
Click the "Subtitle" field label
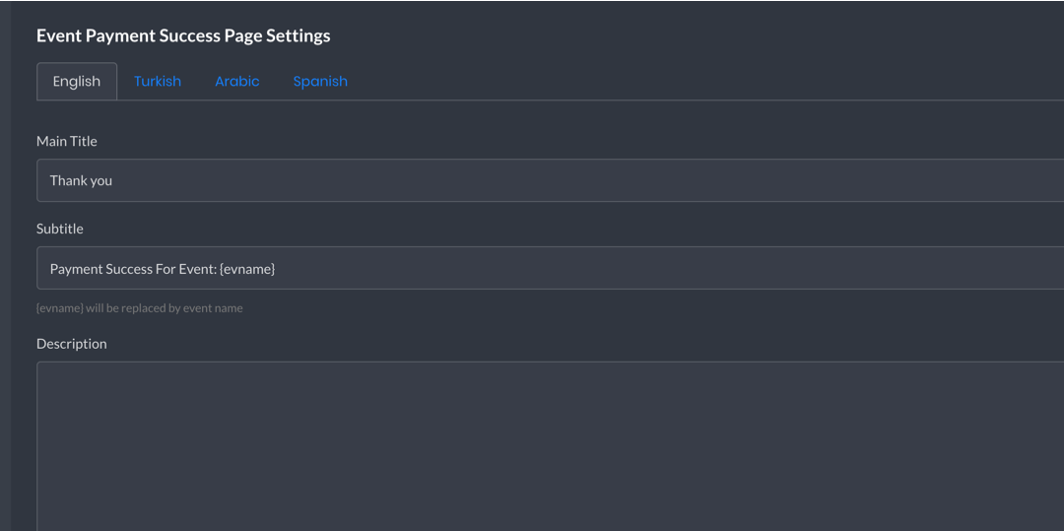[60, 229]
